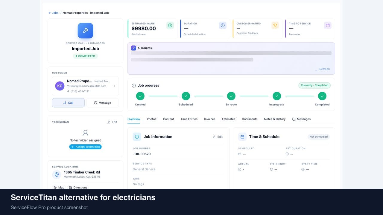This screenshot has height=215, width=383.
Task: Expand the Nomad Properties customer chevron
Action: (x=114, y=86)
